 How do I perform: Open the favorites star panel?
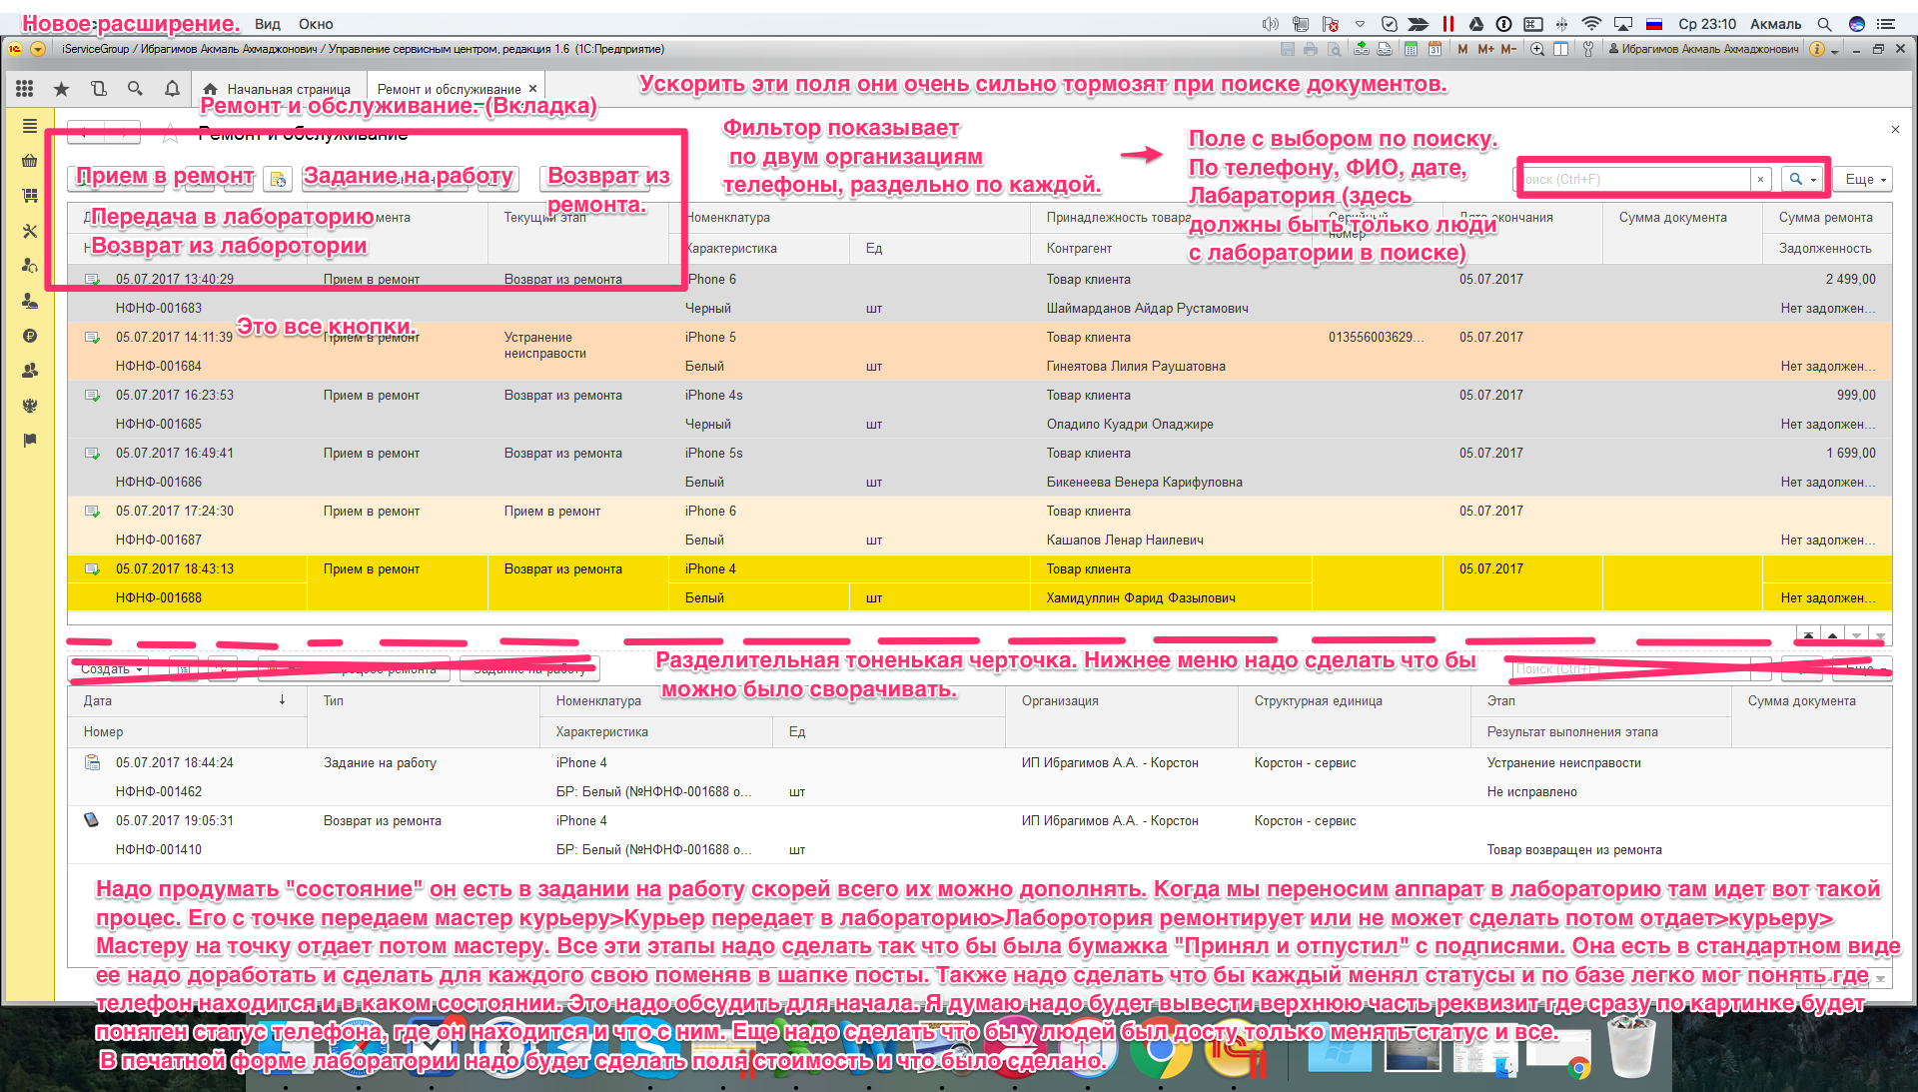(x=61, y=89)
